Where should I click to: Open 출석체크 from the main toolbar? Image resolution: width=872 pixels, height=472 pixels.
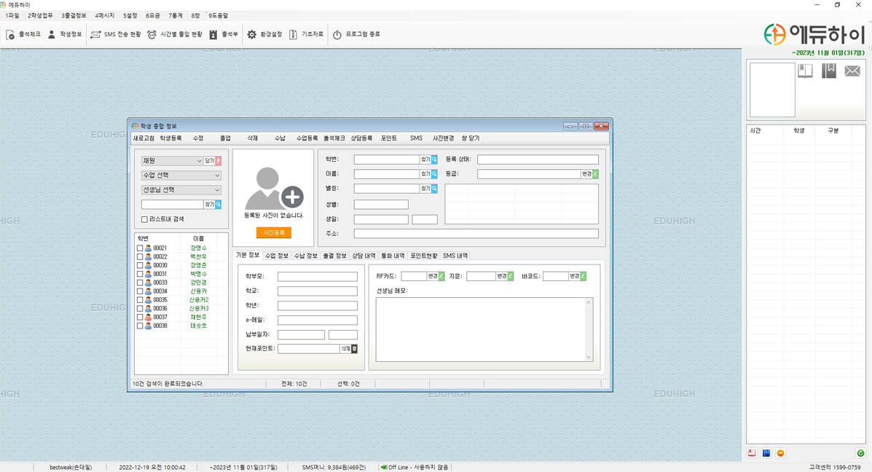click(x=23, y=34)
